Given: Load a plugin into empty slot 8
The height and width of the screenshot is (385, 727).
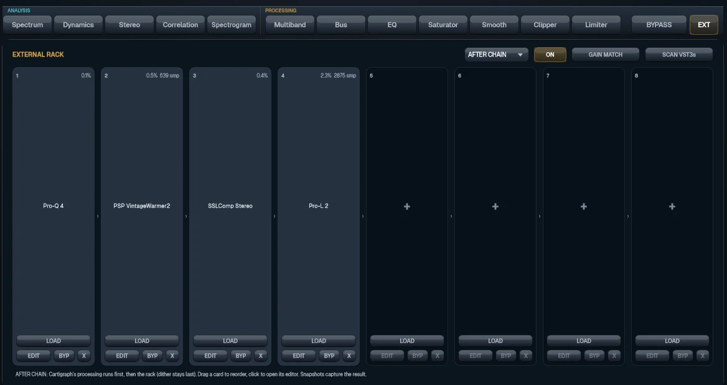Looking at the screenshot, I should pos(672,341).
